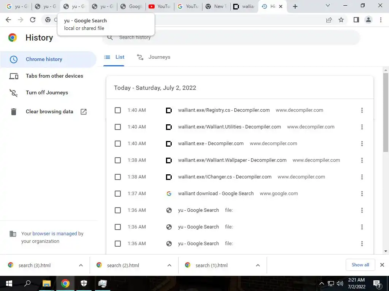The image size is (389, 291).
Task: Open the tab search chevron in title bar
Action: pyautogui.click(x=328, y=5)
